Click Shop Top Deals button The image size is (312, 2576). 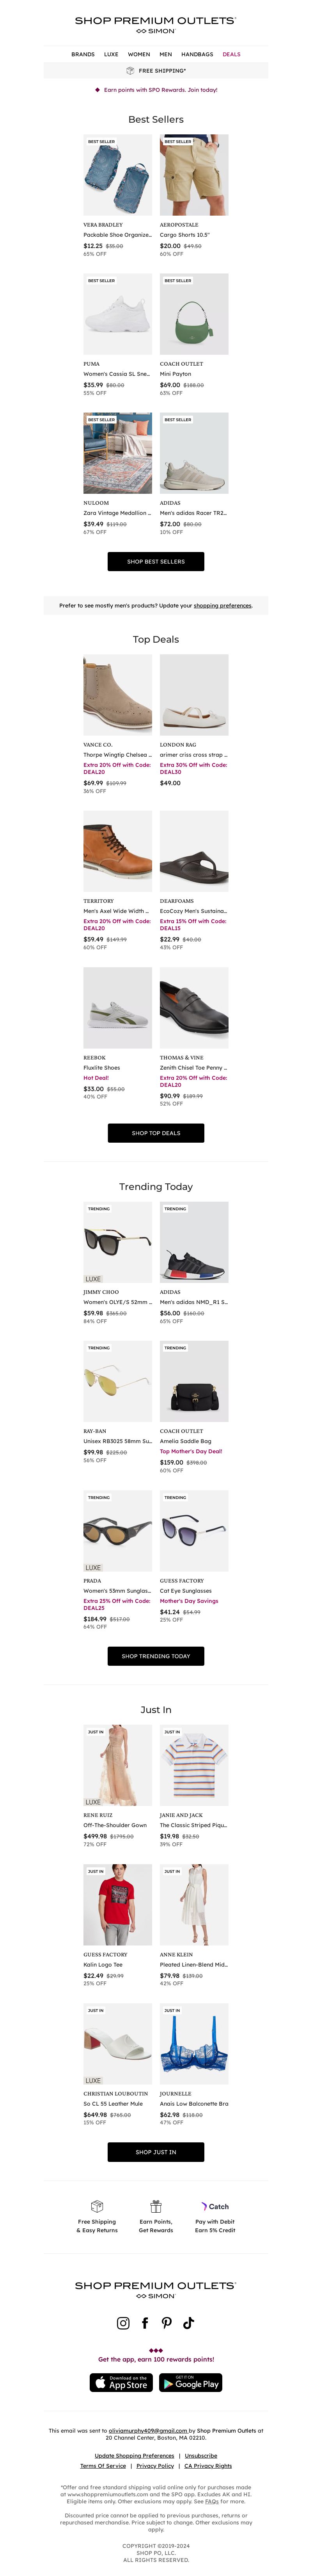(x=156, y=1133)
